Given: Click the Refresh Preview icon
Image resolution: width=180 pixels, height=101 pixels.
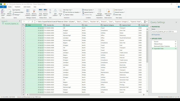Looking at the screenshot, I should click(x=9, y=11).
